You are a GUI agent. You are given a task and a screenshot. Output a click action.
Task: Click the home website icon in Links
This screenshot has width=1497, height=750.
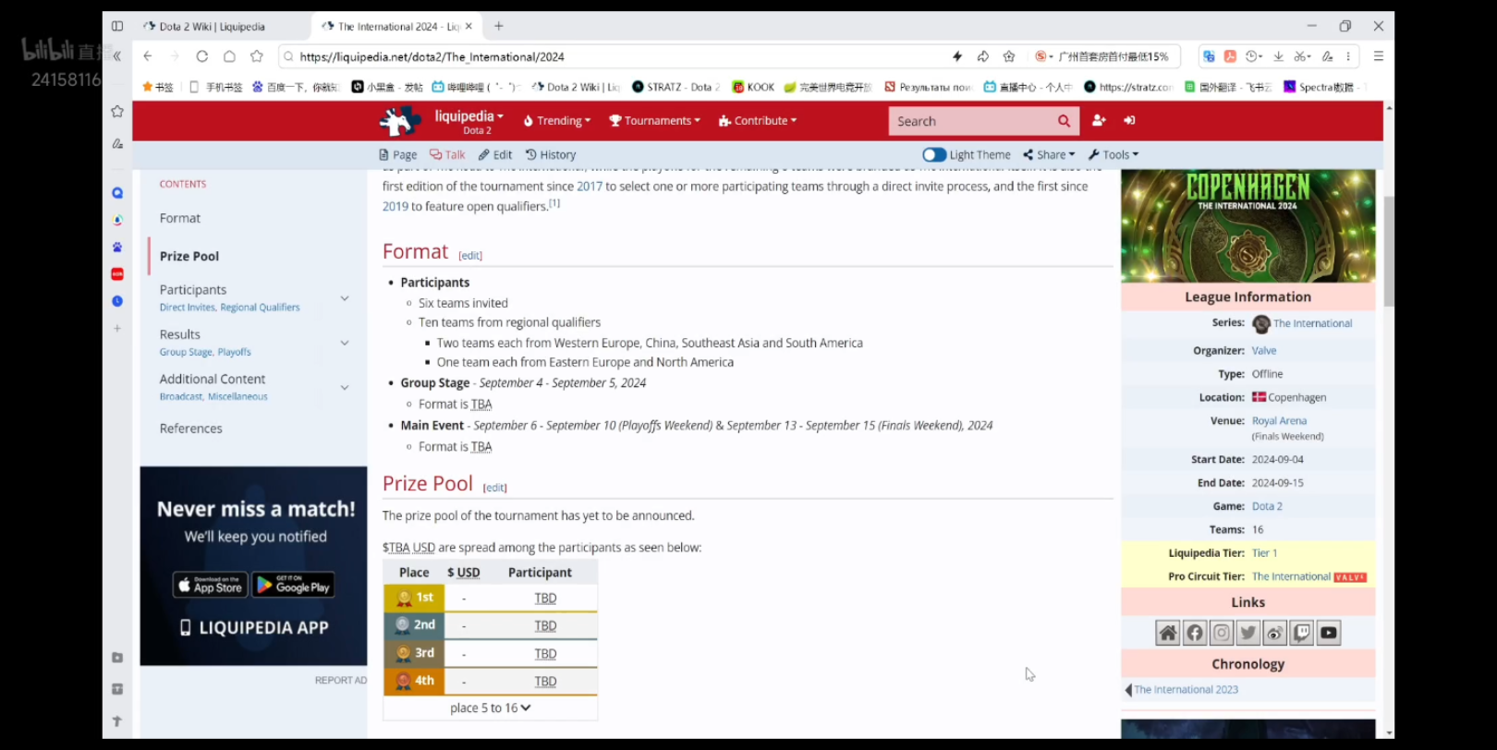(x=1168, y=633)
